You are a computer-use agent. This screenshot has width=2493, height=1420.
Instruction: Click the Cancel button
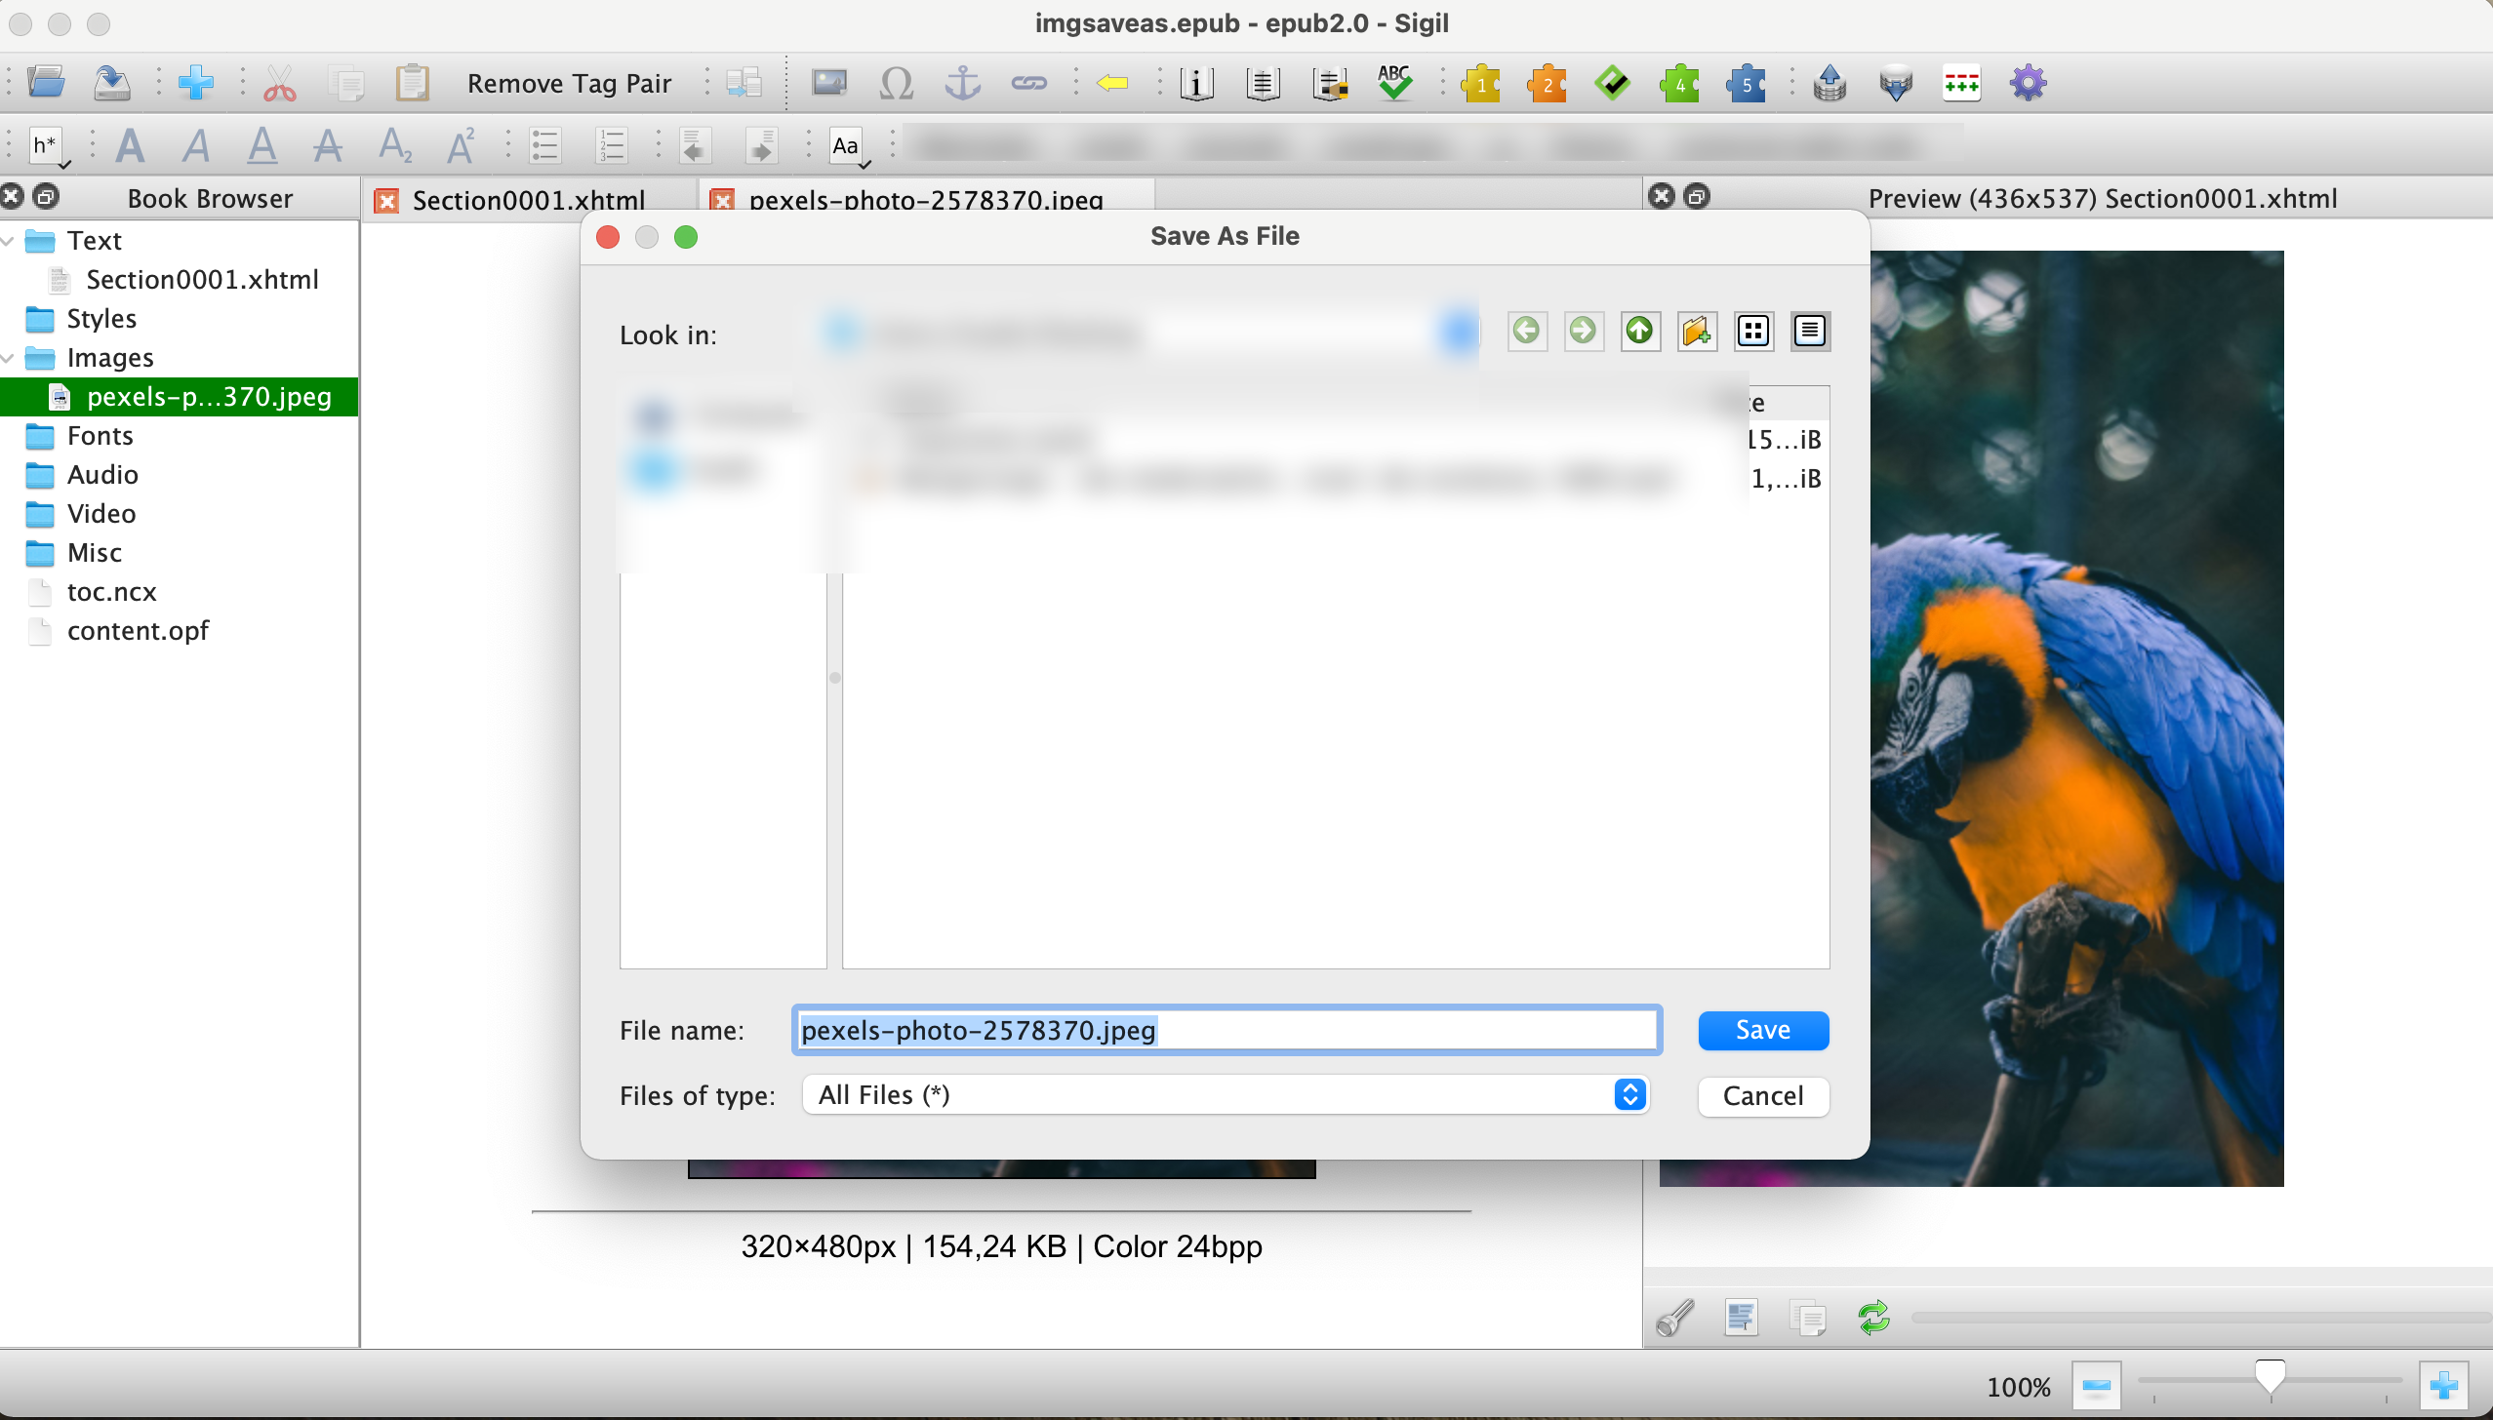[1762, 1095]
